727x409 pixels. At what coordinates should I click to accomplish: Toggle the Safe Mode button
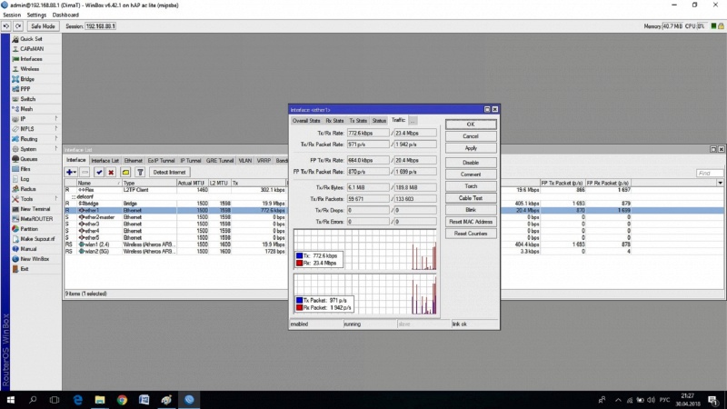[43, 26]
